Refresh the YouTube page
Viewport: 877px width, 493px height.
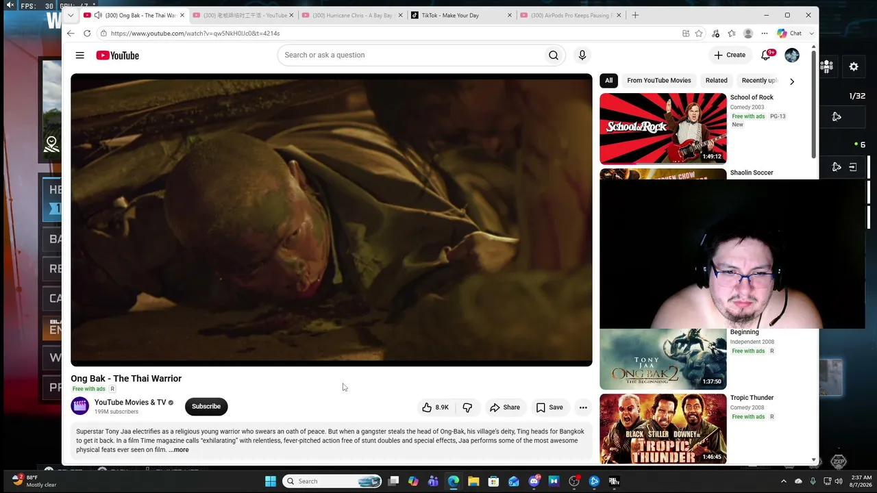point(87,34)
